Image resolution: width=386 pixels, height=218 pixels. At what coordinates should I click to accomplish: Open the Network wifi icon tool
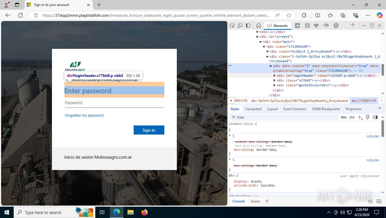pyautogui.click(x=316, y=26)
